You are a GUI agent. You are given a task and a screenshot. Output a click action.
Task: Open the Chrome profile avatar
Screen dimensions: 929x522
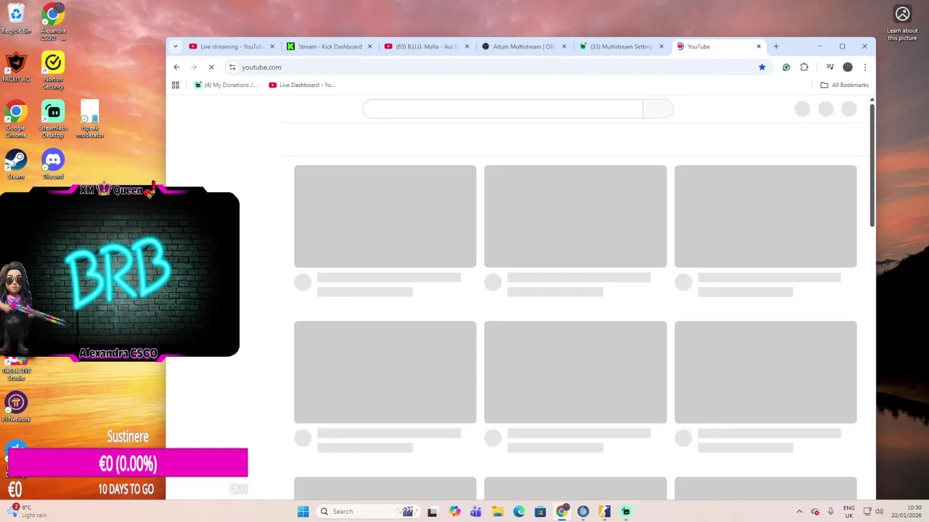pos(848,67)
